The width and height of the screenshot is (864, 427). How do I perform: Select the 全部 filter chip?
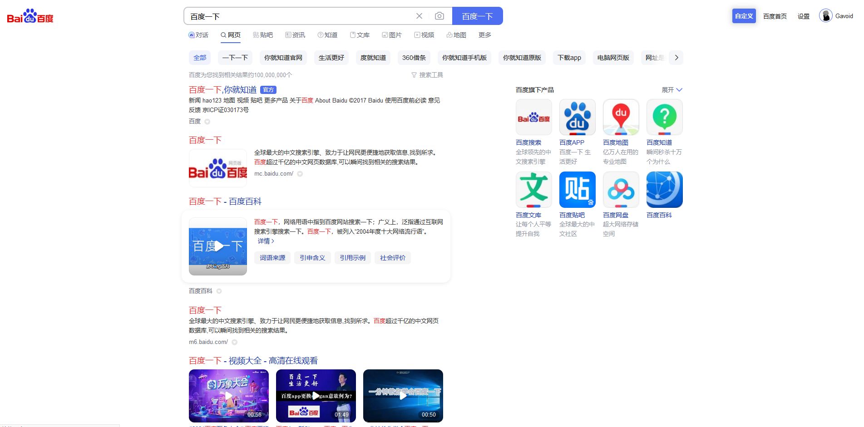coord(200,58)
